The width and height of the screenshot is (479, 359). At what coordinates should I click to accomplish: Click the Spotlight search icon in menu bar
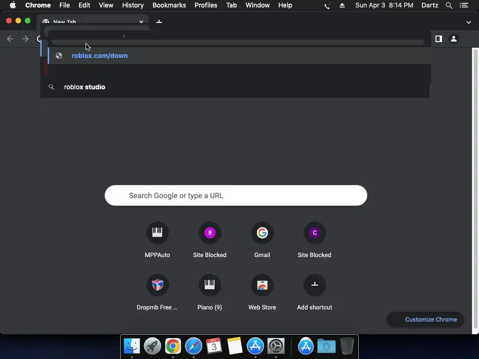click(x=449, y=5)
